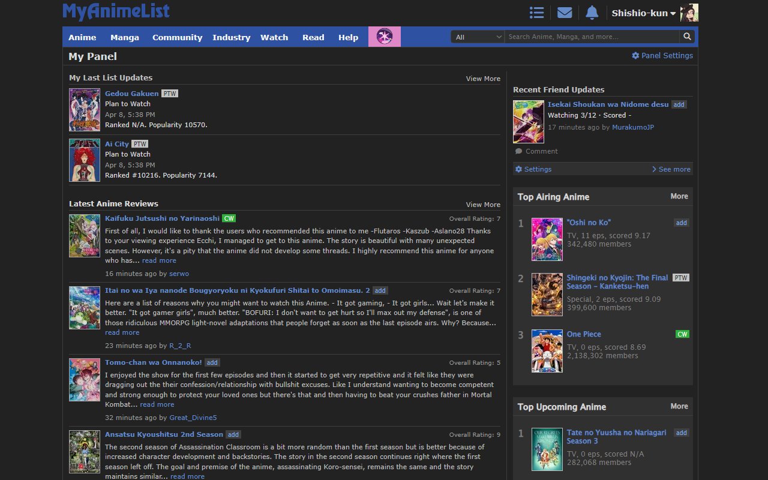
Task: Toggle add for Tomo-chan wa Onnanoko!
Action: click(212, 362)
